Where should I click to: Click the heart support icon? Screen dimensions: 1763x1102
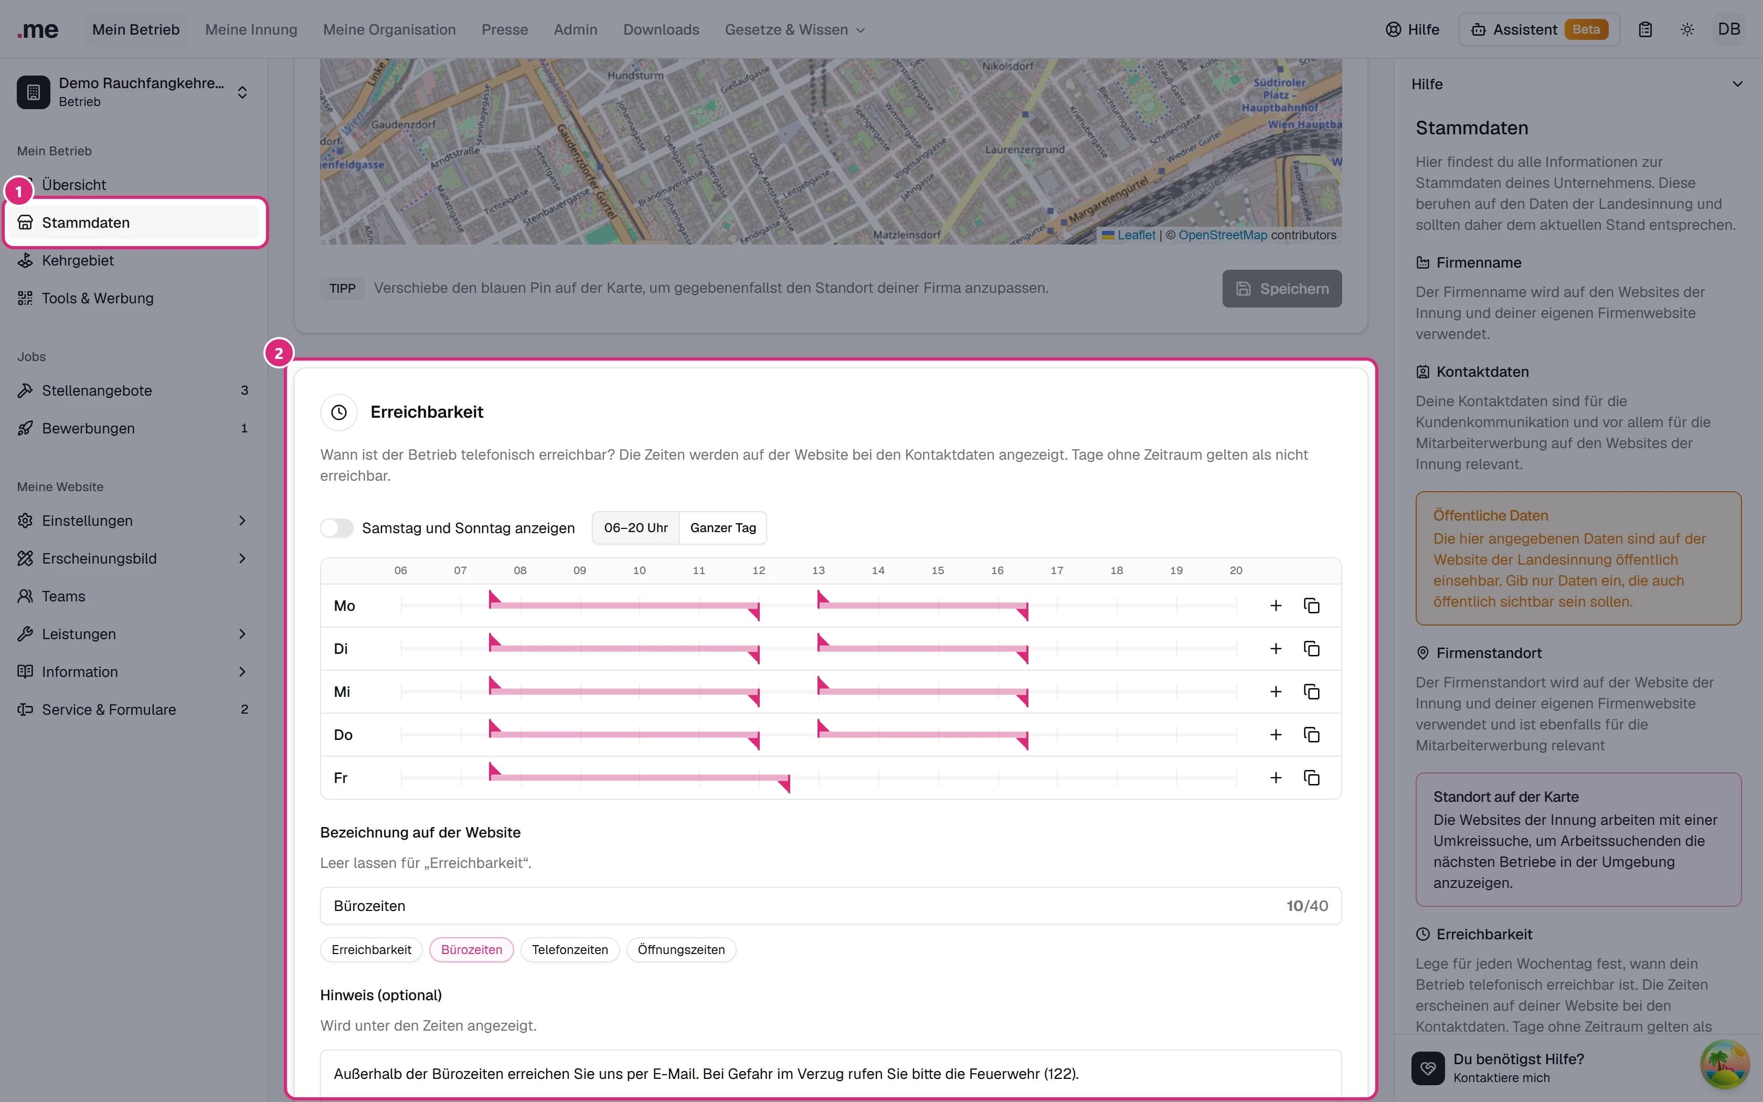click(1428, 1068)
